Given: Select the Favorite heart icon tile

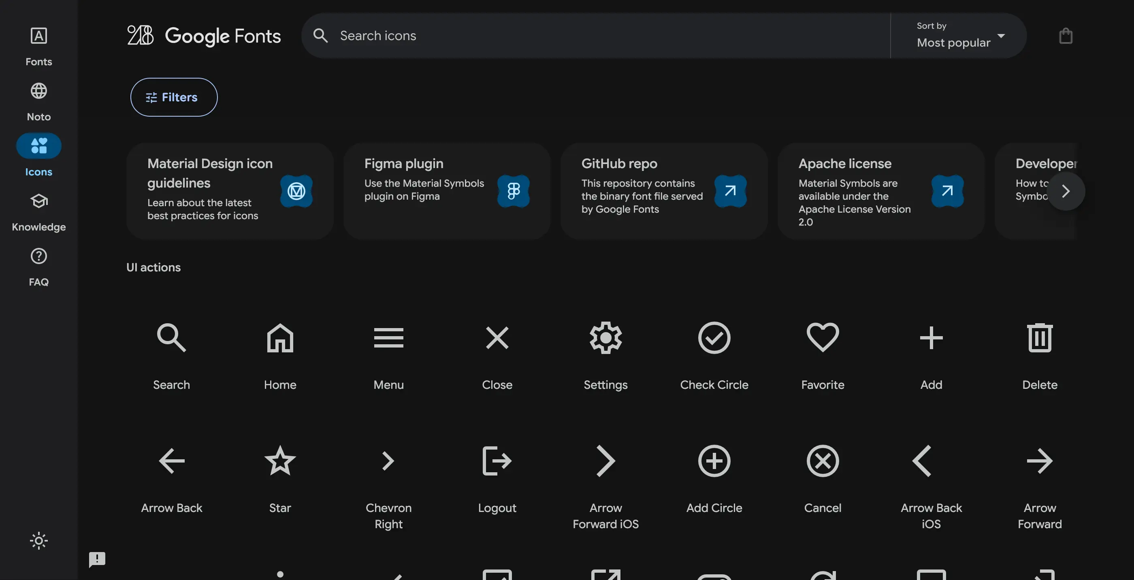Looking at the screenshot, I should (x=822, y=356).
